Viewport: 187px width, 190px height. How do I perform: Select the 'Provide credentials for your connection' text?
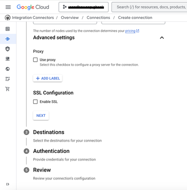click(65, 160)
